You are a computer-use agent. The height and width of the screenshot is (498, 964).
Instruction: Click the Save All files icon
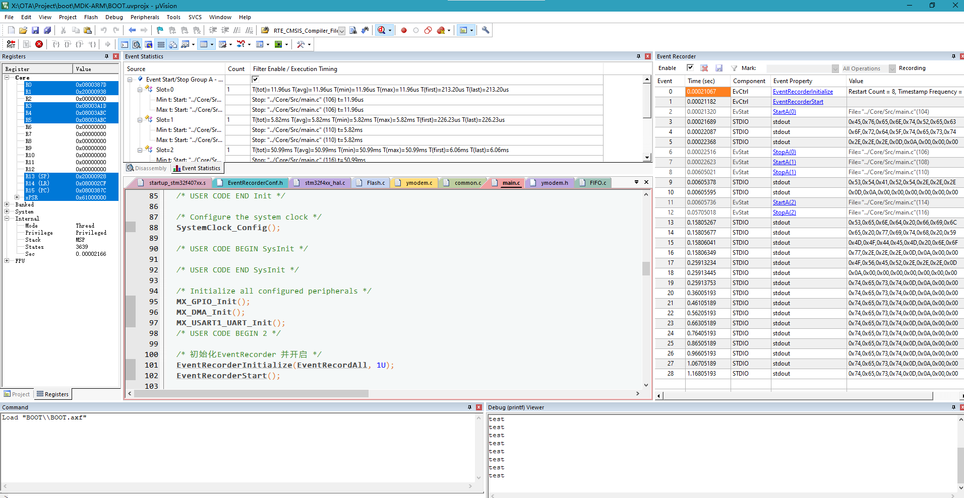(x=47, y=30)
